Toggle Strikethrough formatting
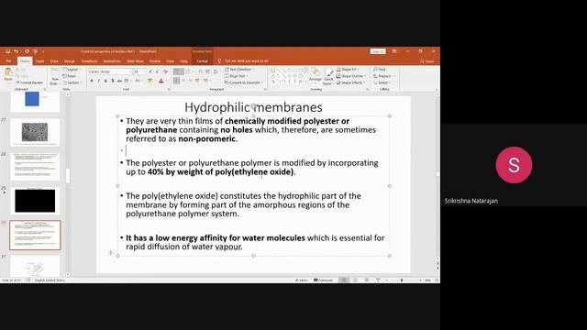Viewport: 587px width, 330px height. point(119,81)
